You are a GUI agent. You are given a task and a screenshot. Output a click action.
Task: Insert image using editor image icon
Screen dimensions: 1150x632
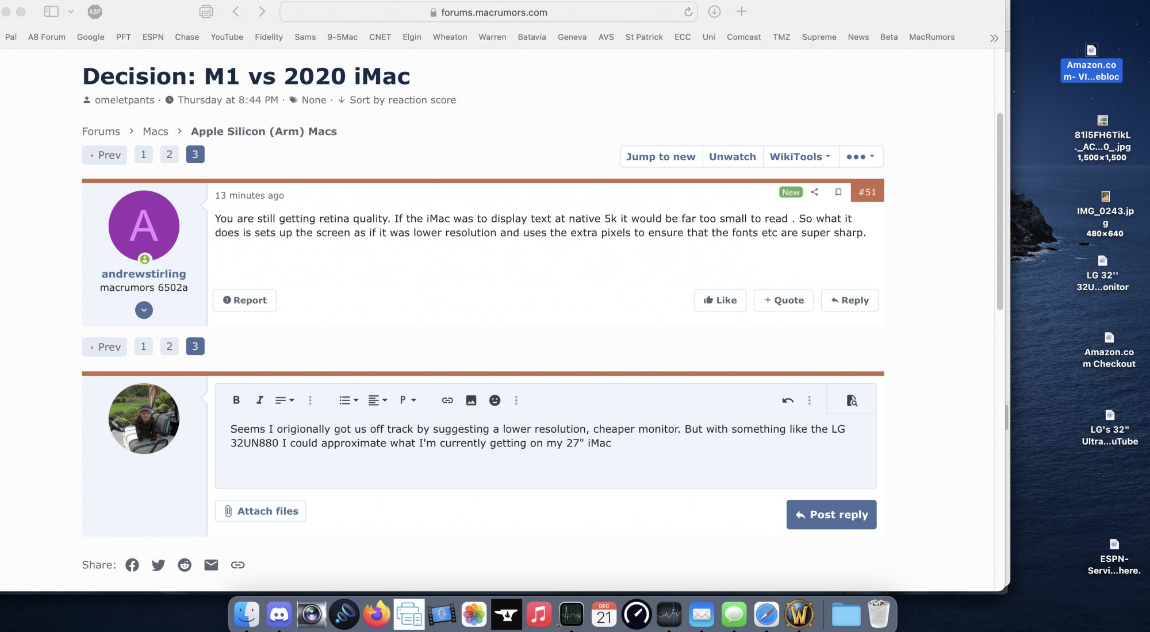coord(471,400)
